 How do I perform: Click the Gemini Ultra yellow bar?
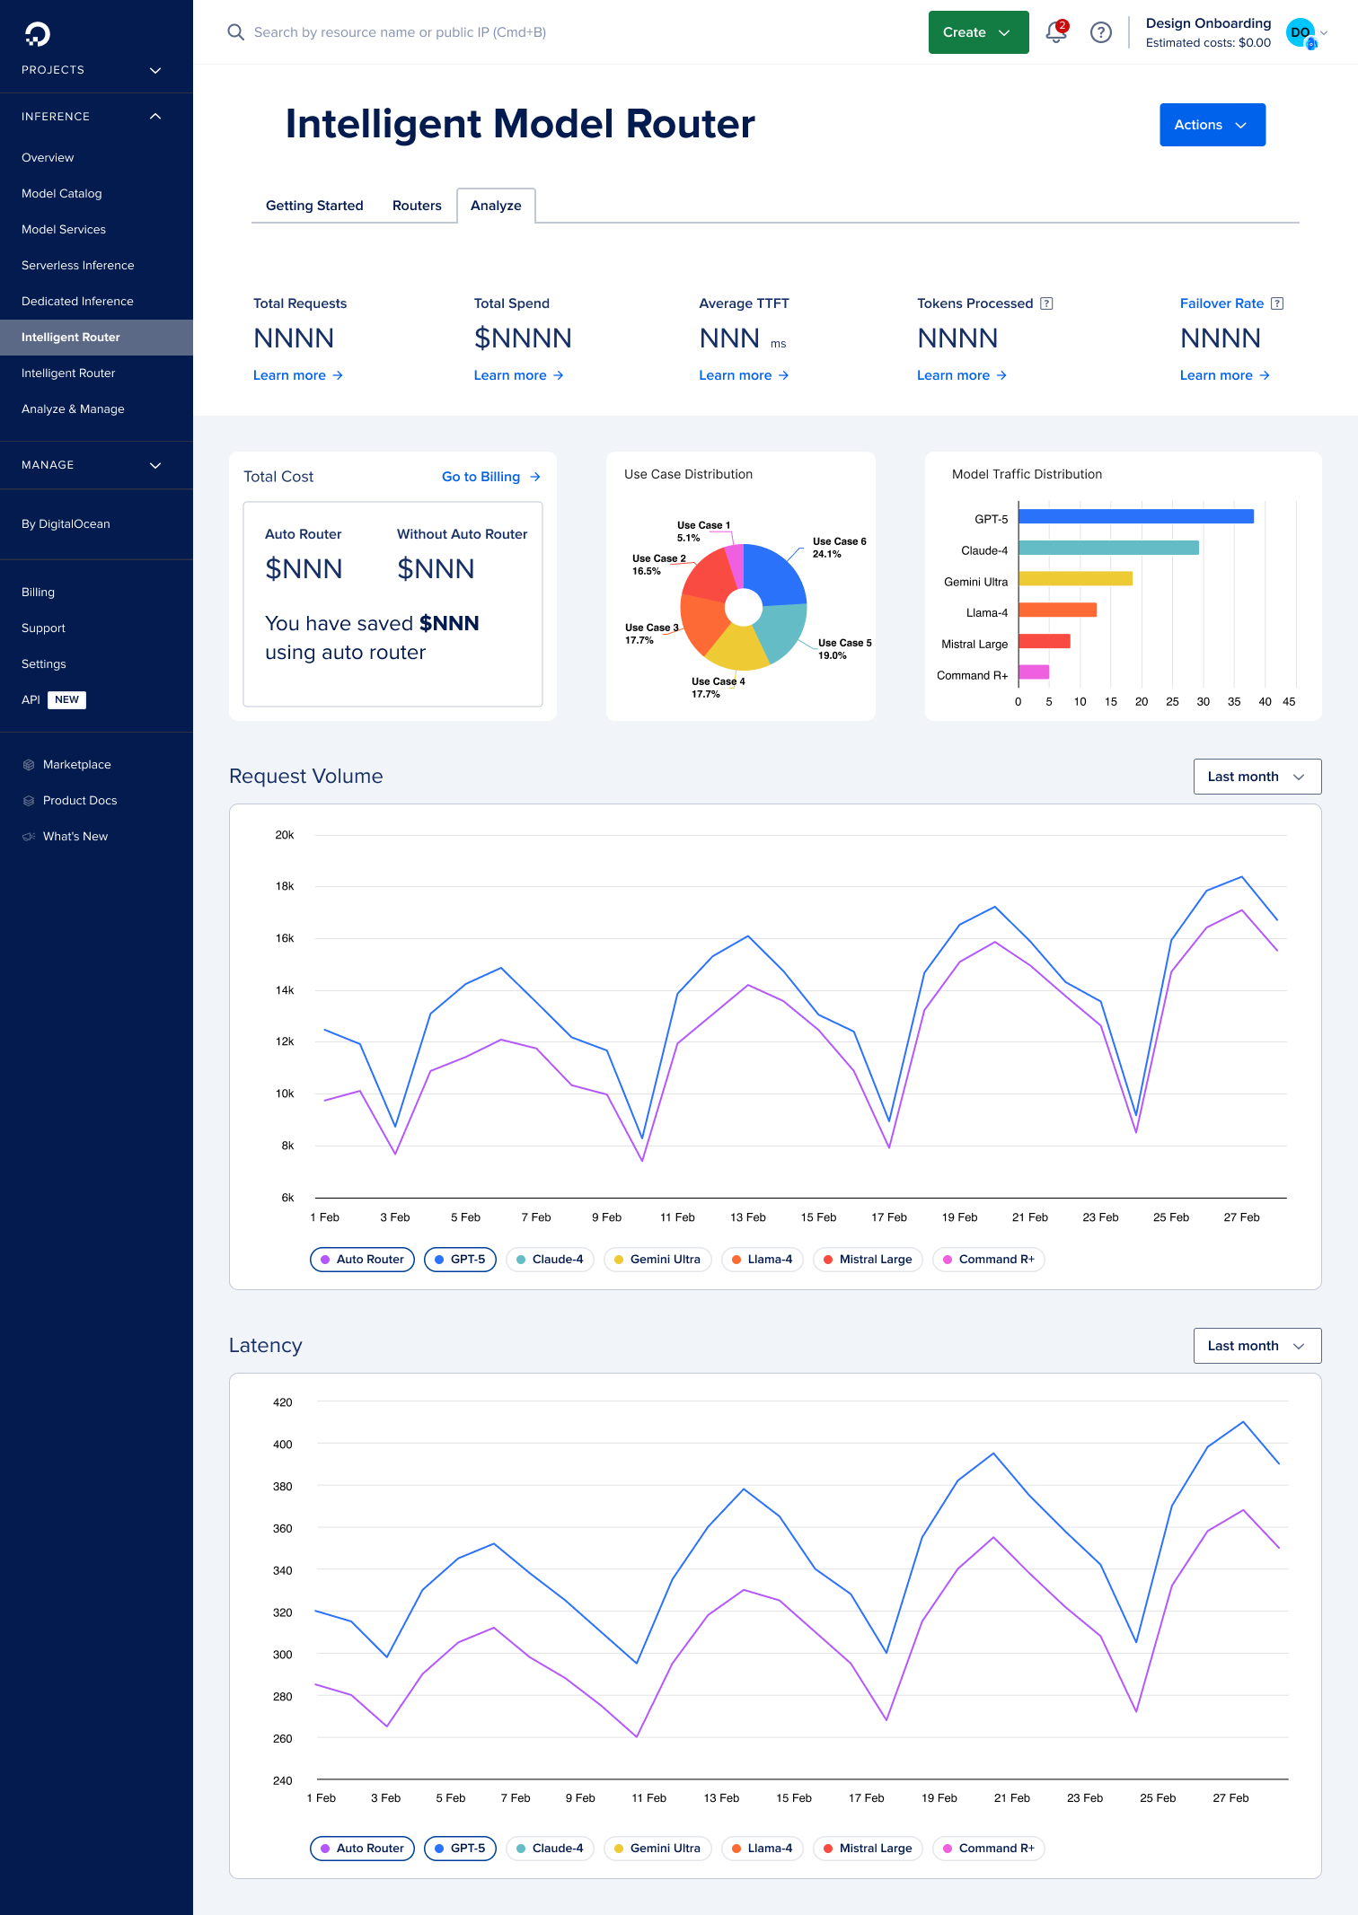pos(1075,579)
